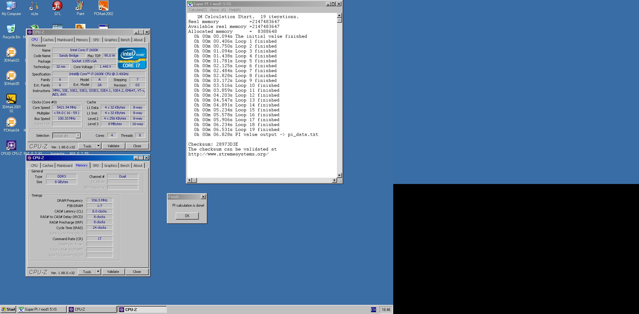Select Mainboard tab in top CPU-Z window
The width and height of the screenshot is (639, 314).
(65, 40)
